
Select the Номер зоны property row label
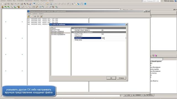(78, 40)
